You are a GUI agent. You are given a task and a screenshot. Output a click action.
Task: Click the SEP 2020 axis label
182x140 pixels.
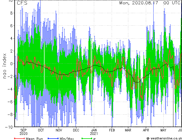[24, 132]
